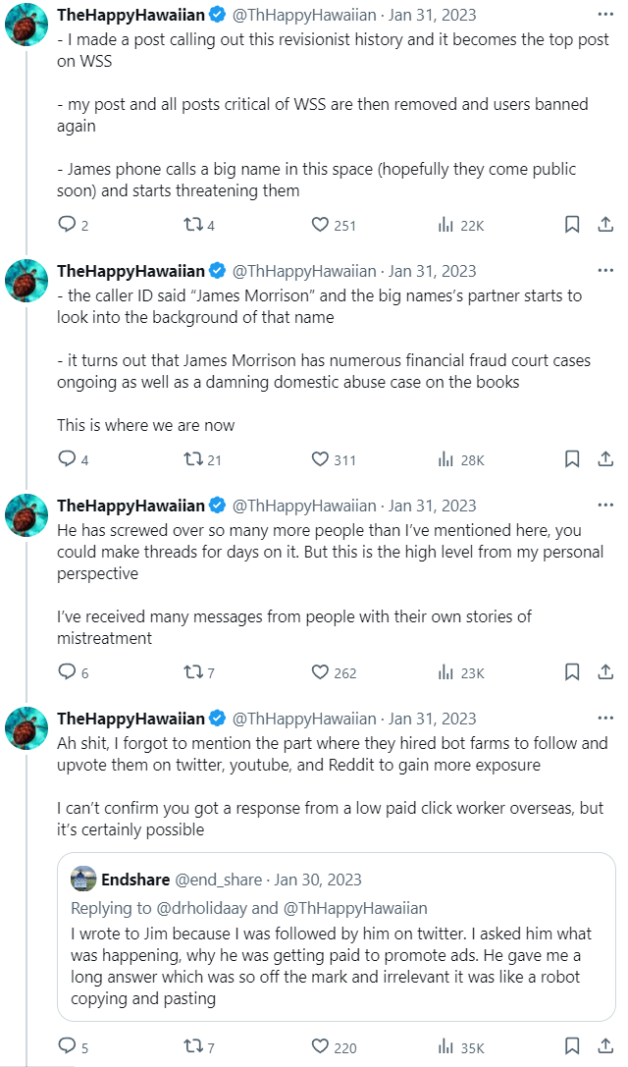Like the 'bot farms' tweet with 220 likes
This screenshot has width=628, height=1067.
point(320,1047)
